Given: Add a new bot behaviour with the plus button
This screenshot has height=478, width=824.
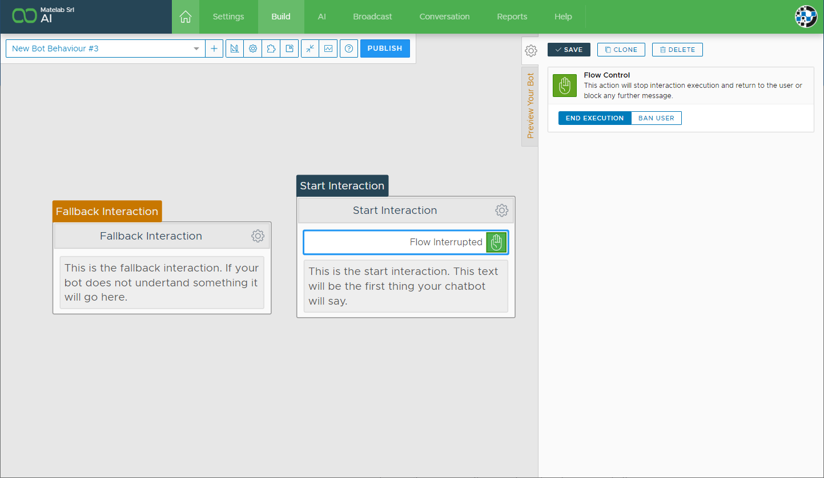Looking at the screenshot, I should 214,48.
